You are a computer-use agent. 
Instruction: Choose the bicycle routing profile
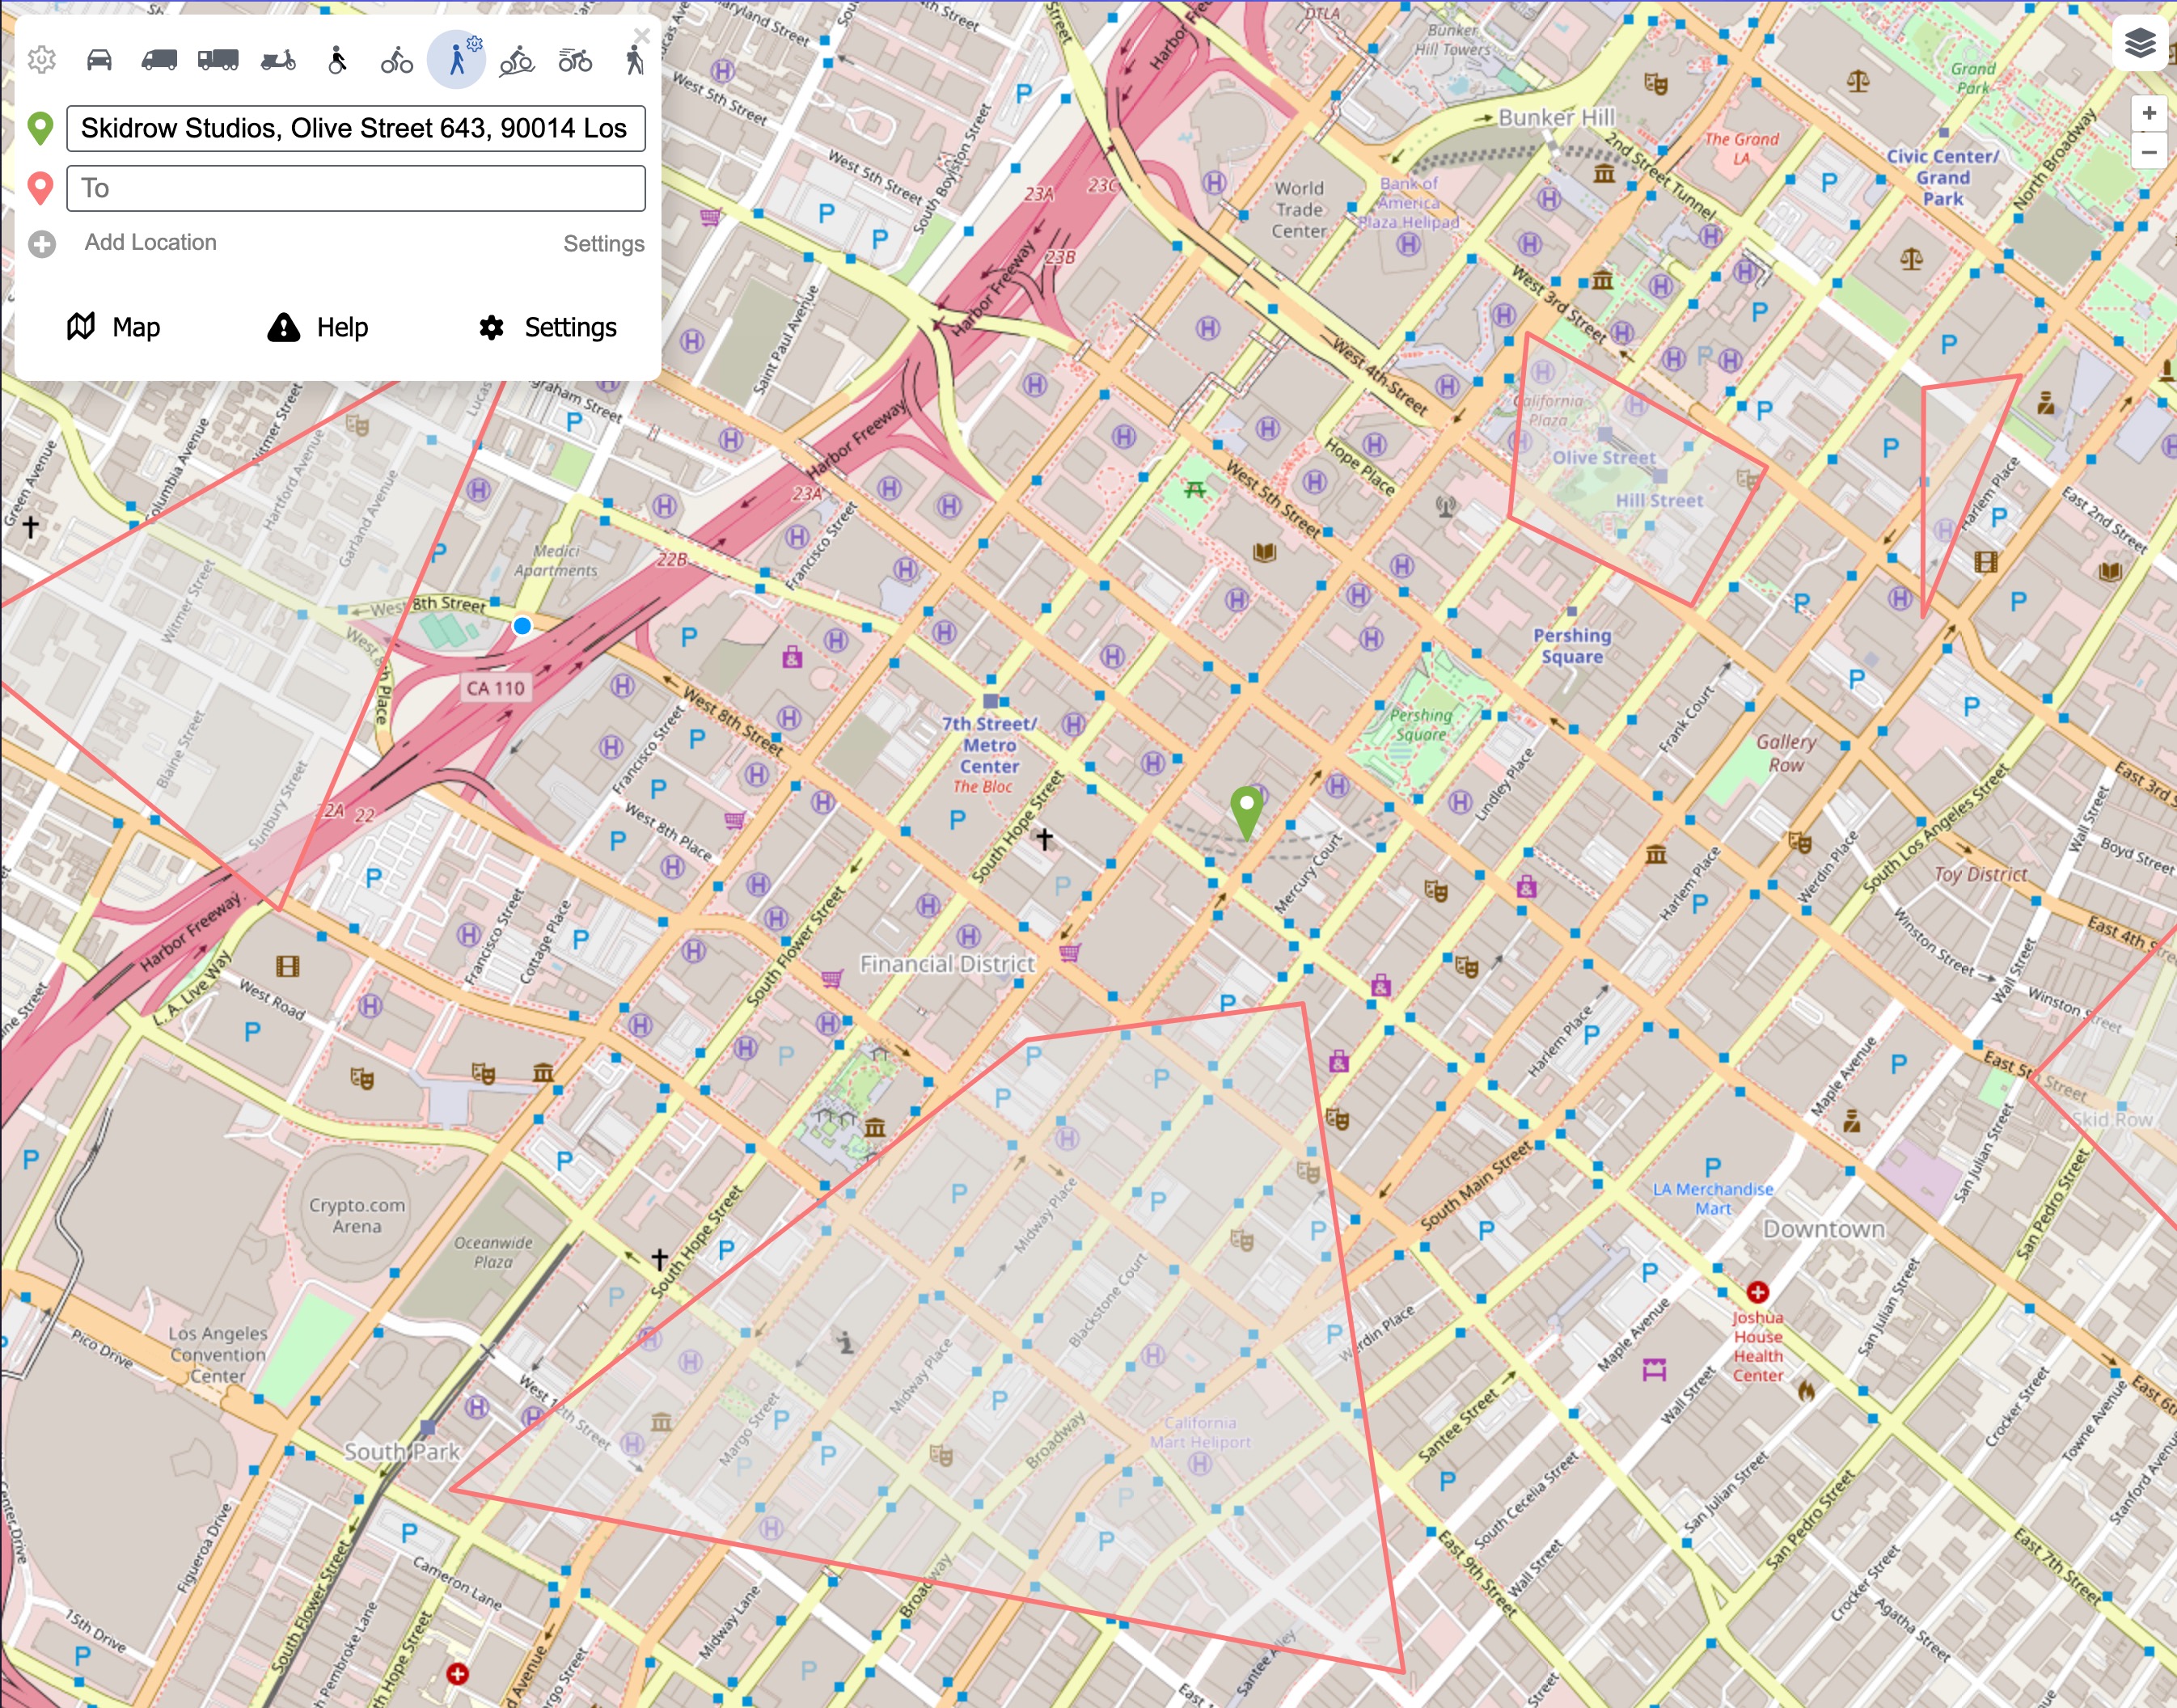[x=397, y=60]
